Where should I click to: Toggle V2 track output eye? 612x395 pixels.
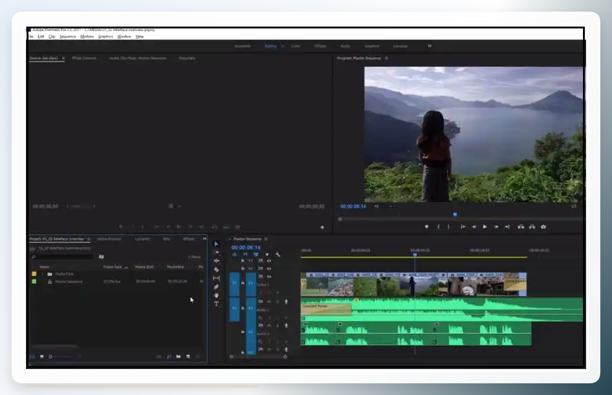pyautogui.click(x=269, y=268)
